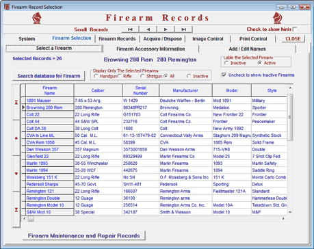
Task: Click grid jump-to-top red arrow
Action: (16, 103)
